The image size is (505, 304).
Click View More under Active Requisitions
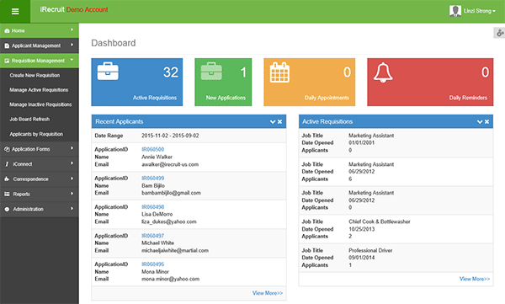coord(475,279)
